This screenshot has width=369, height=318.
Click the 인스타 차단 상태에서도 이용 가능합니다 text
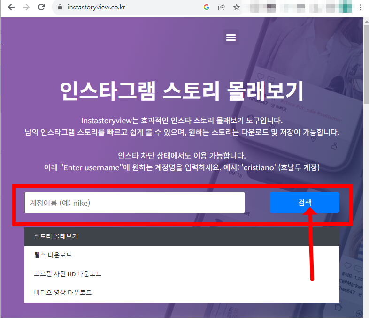coord(182,156)
